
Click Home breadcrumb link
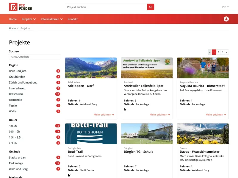[x=12, y=28]
